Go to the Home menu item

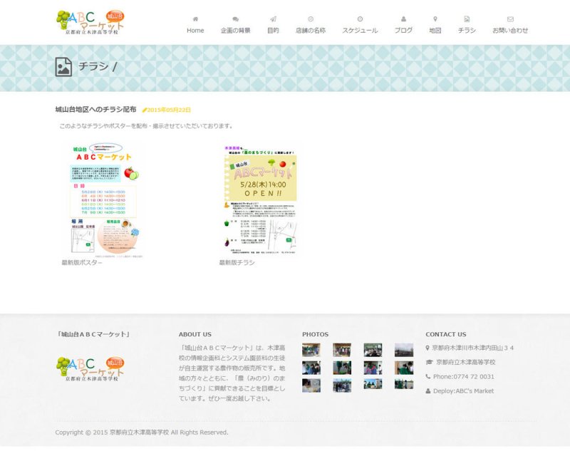click(195, 31)
